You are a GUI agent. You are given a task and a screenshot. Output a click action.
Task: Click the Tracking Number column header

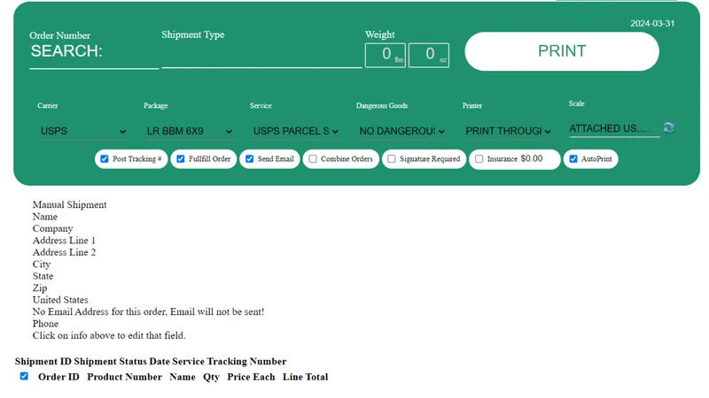click(246, 362)
